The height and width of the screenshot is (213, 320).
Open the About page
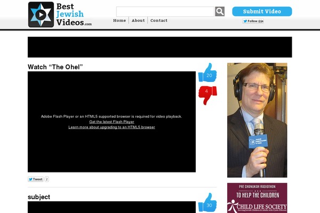click(138, 20)
